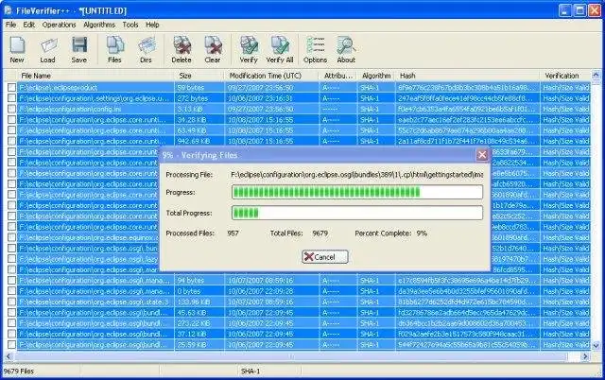605x380 pixels.
Task: Click Processing File path in dialog
Action: (x=357, y=175)
